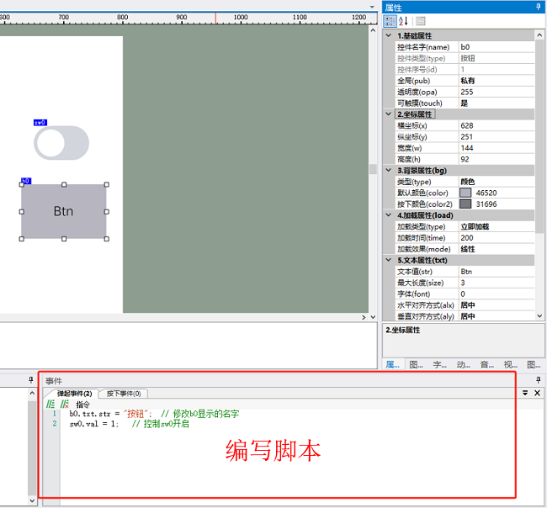
Task: Switch to the 属... bottom panel tab
Action: pos(392,365)
